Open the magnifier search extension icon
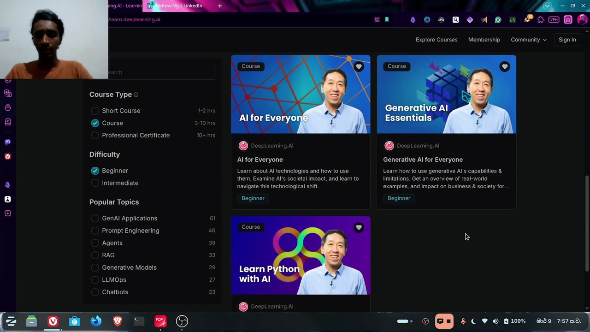Screen dimensions: 590x332 (455, 20)
